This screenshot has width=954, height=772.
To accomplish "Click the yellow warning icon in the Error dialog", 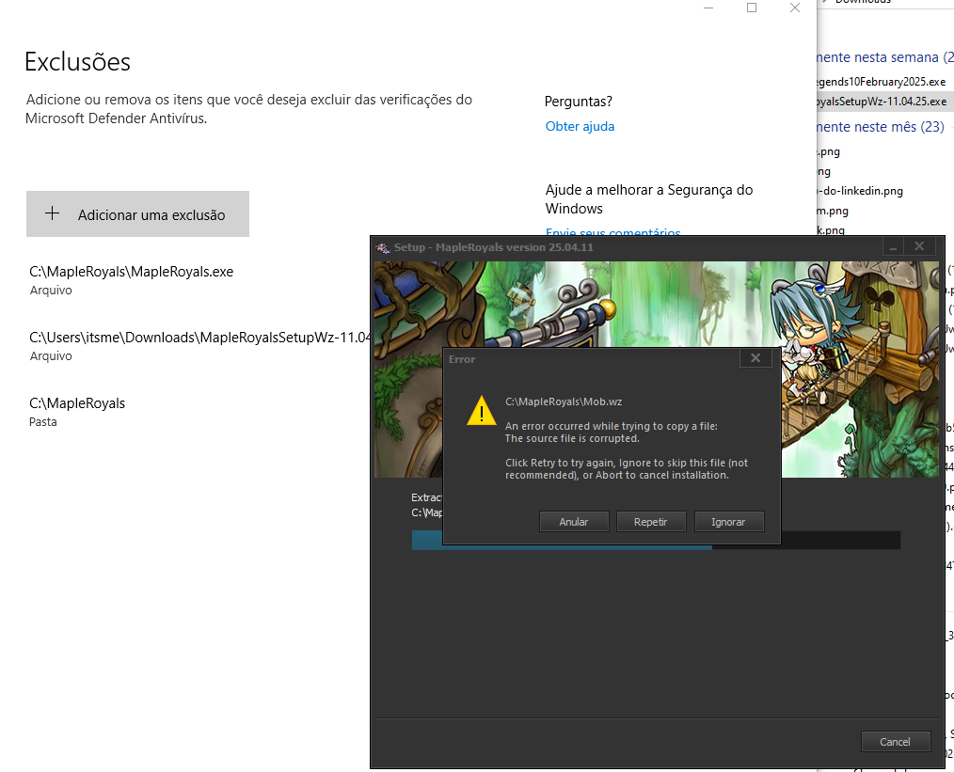I will pos(482,411).
